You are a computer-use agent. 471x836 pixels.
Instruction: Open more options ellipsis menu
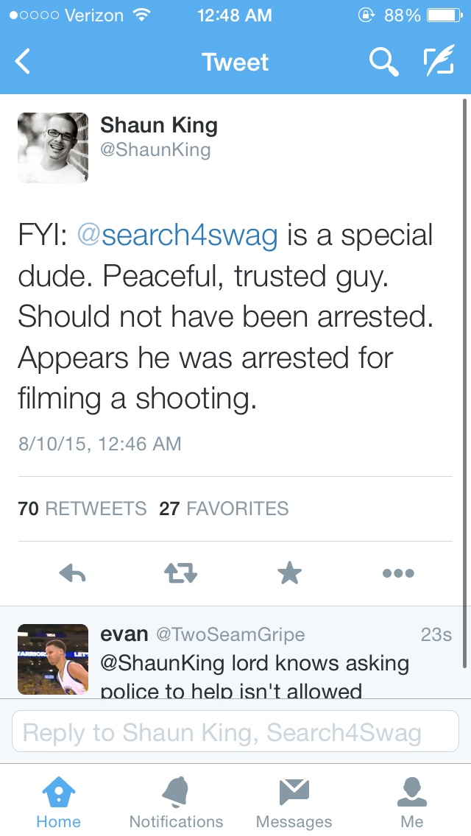point(398,573)
